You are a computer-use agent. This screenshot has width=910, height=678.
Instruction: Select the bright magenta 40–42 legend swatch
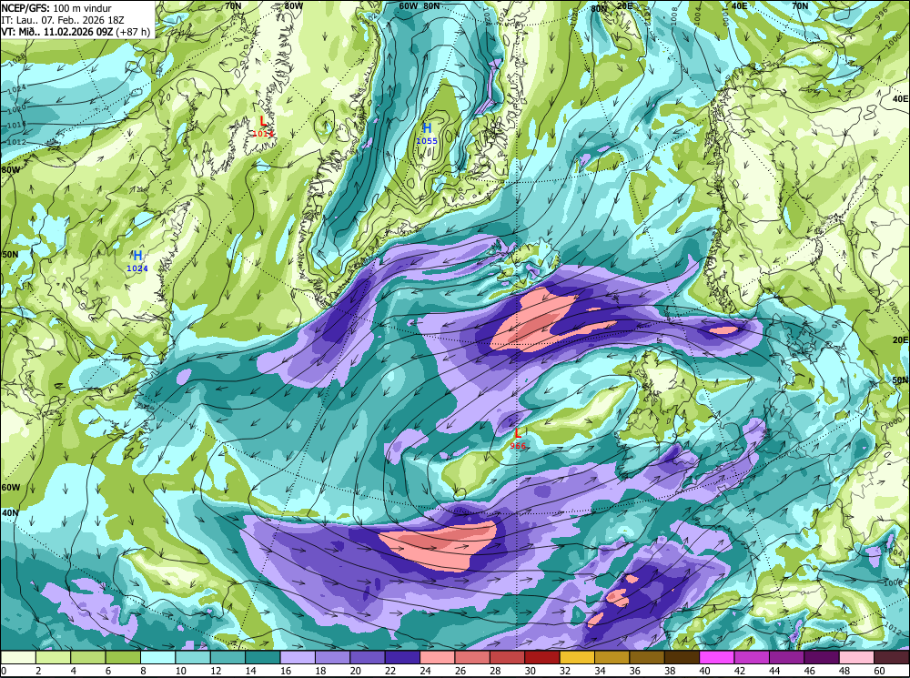pos(717,657)
